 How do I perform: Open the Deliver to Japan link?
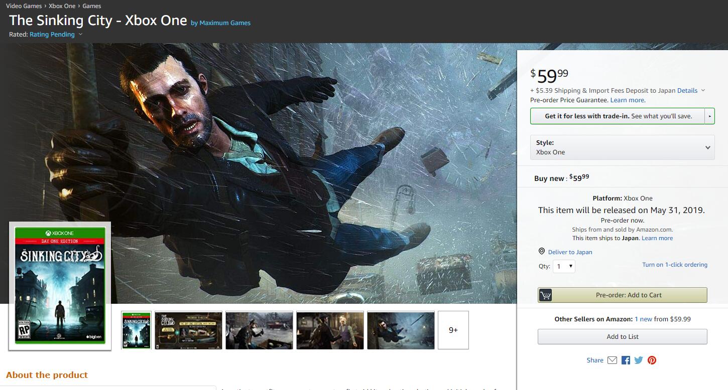570,252
